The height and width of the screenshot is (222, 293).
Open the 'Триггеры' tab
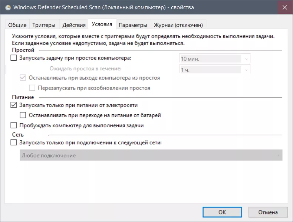tap(44, 25)
